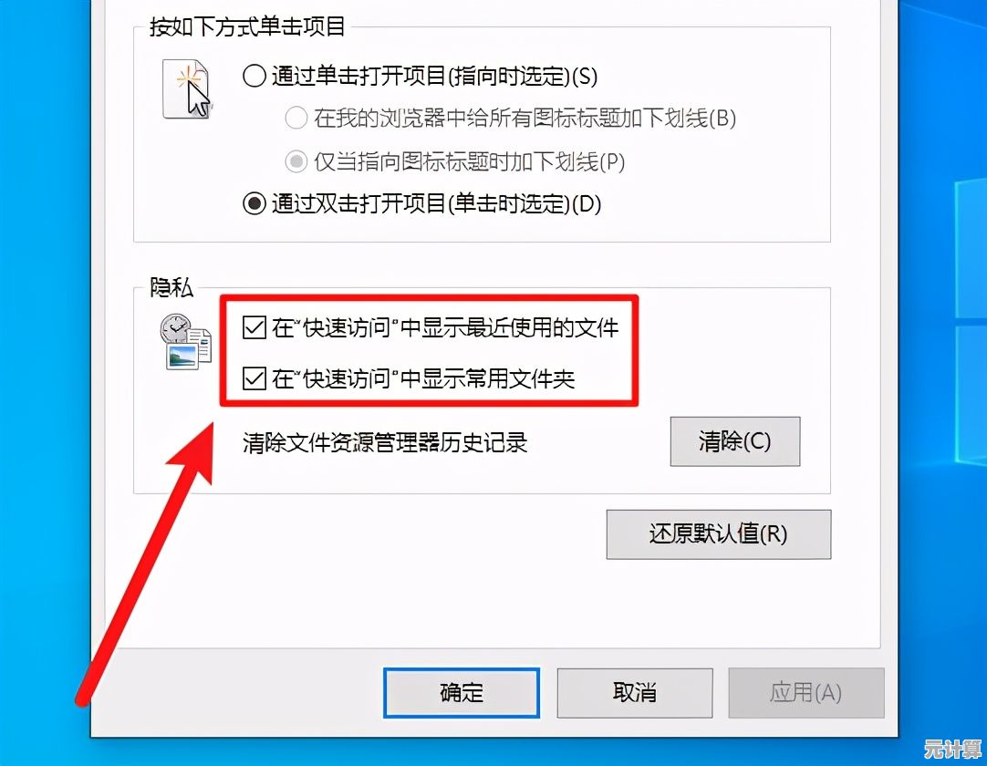Viewport: 987px width, 766px height.
Task: Click the 应用(A) button
Action: 805,693
